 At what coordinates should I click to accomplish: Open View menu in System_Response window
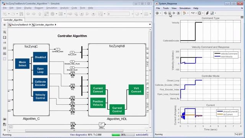[x=174, y=8]
